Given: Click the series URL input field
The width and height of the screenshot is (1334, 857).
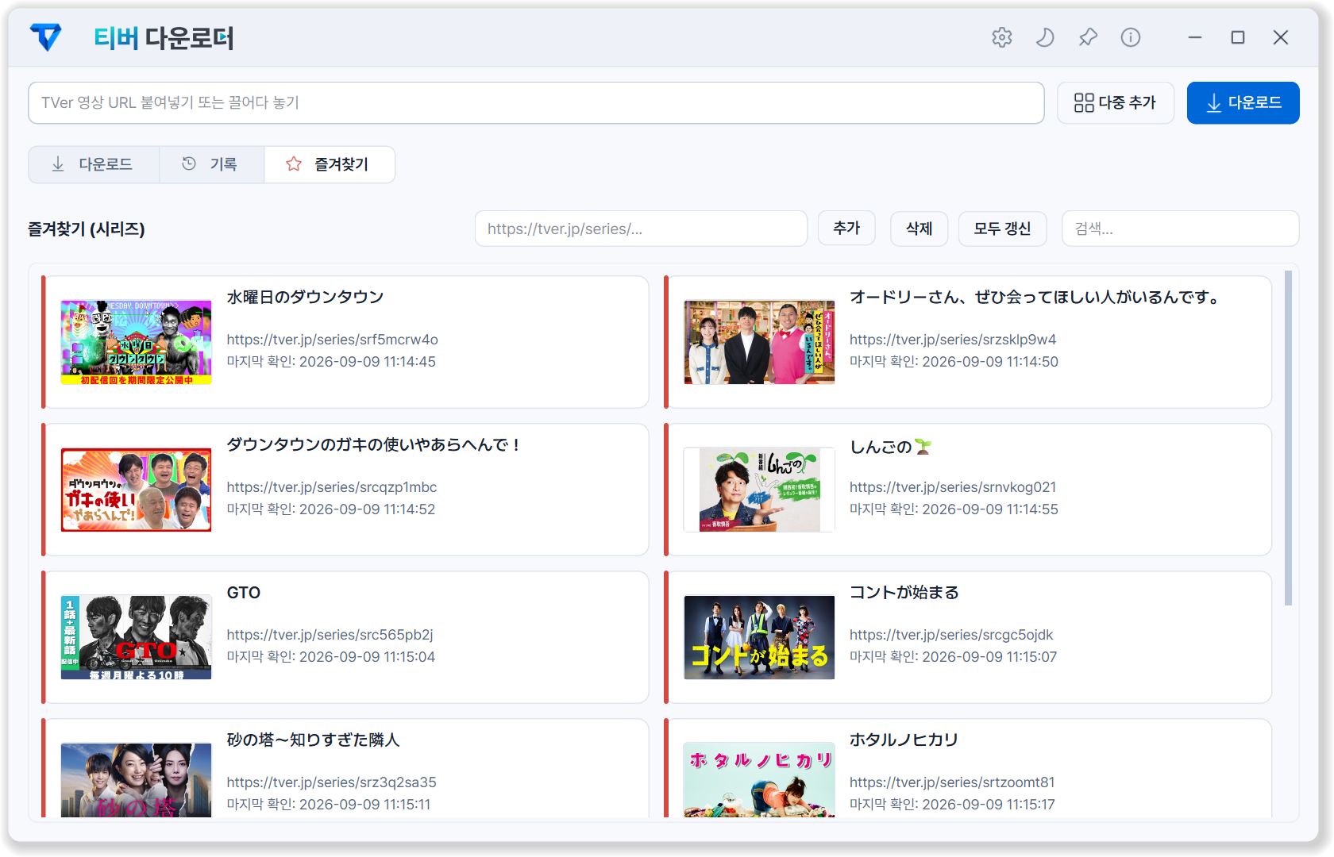Looking at the screenshot, I should tap(641, 229).
